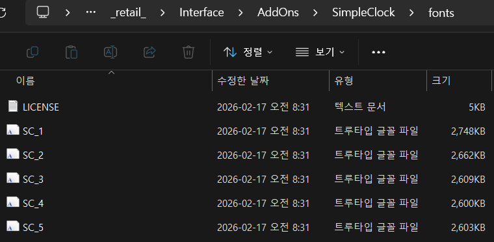
Task: Click the Delete trash can icon
Action: pos(188,52)
